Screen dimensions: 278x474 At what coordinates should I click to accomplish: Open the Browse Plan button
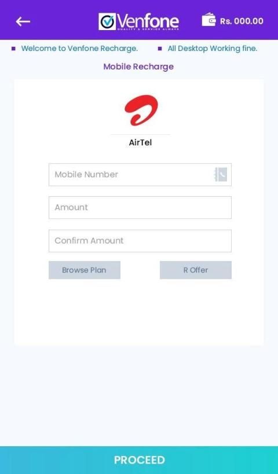[85, 270]
